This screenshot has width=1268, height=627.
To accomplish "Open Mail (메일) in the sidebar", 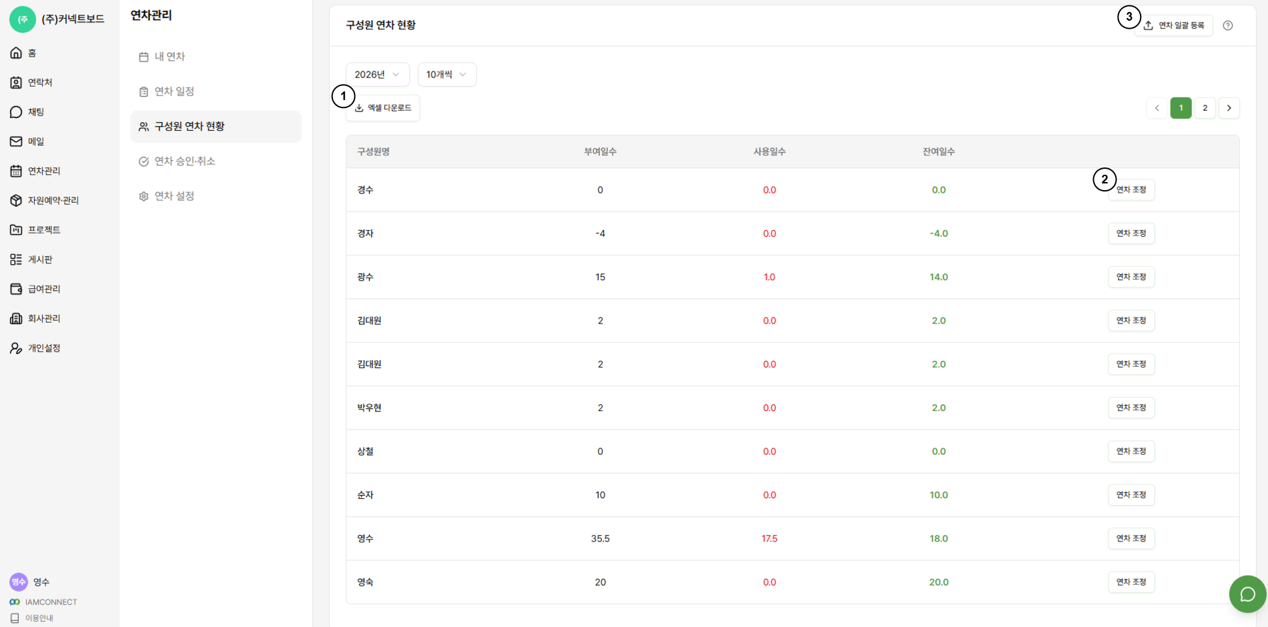I will click(x=27, y=141).
